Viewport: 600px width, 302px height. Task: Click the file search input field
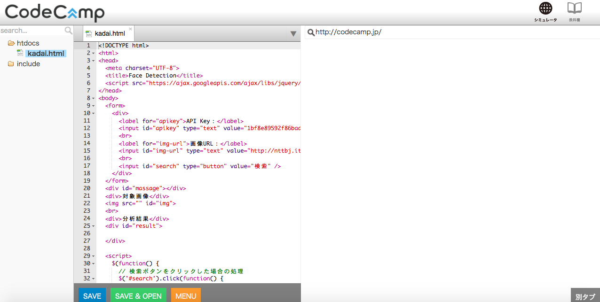(32, 31)
